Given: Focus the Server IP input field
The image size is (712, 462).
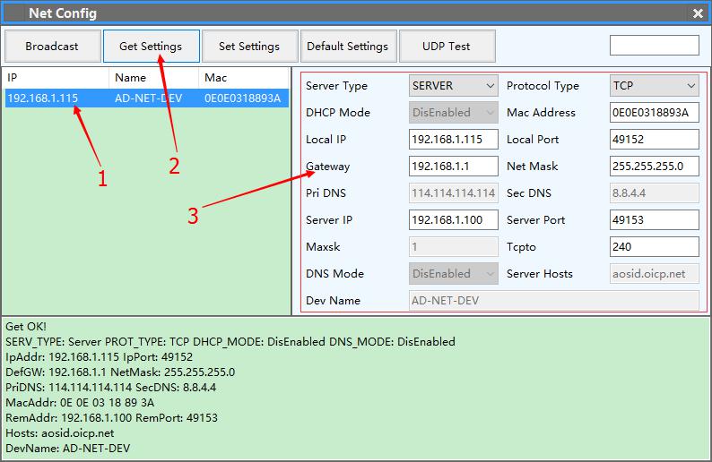Looking at the screenshot, I should (x=453, y=220).
